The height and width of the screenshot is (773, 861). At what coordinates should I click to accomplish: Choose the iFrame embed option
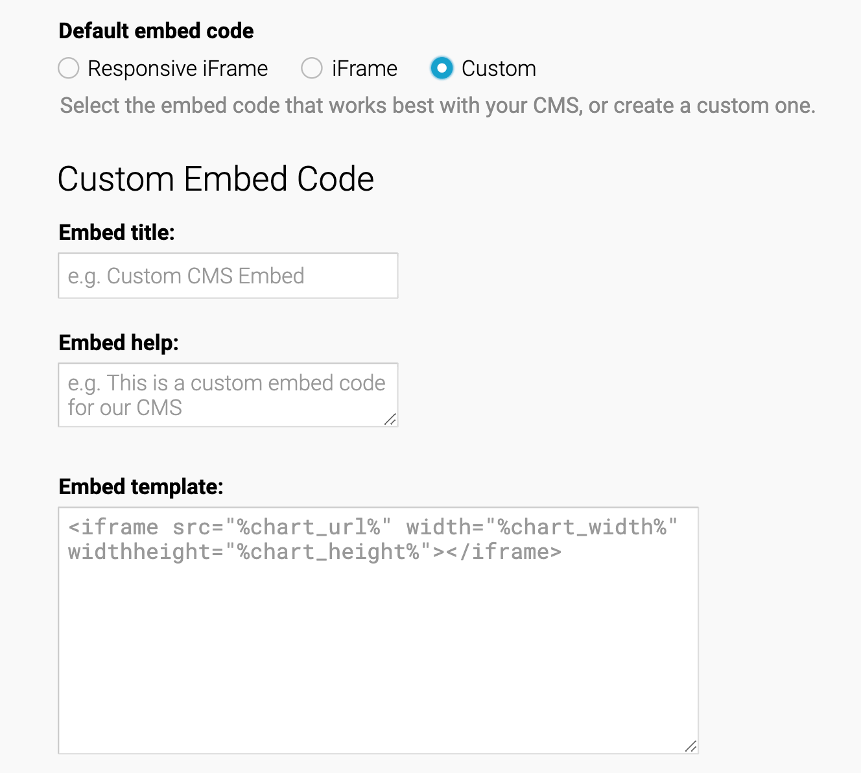point(312,68)
